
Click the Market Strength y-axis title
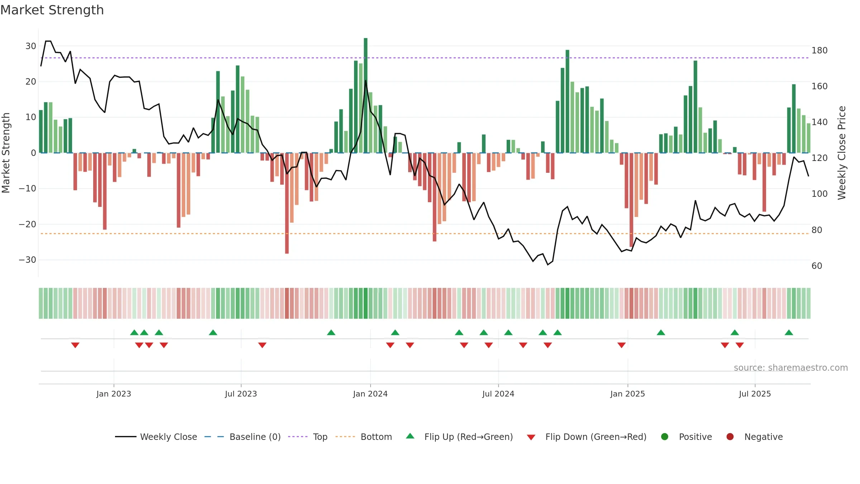[x=6, y=153]
